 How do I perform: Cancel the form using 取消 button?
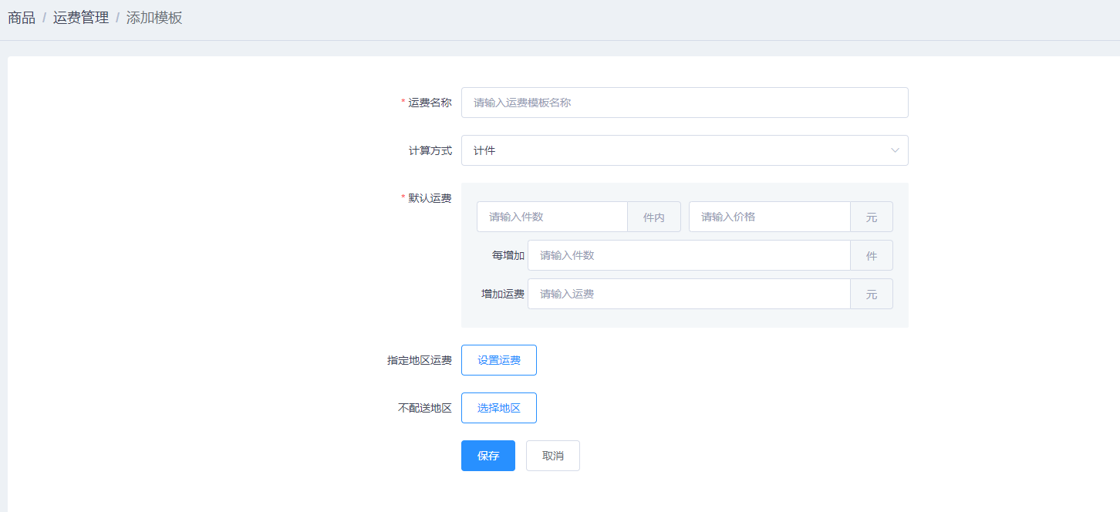(x=553, y=456)
